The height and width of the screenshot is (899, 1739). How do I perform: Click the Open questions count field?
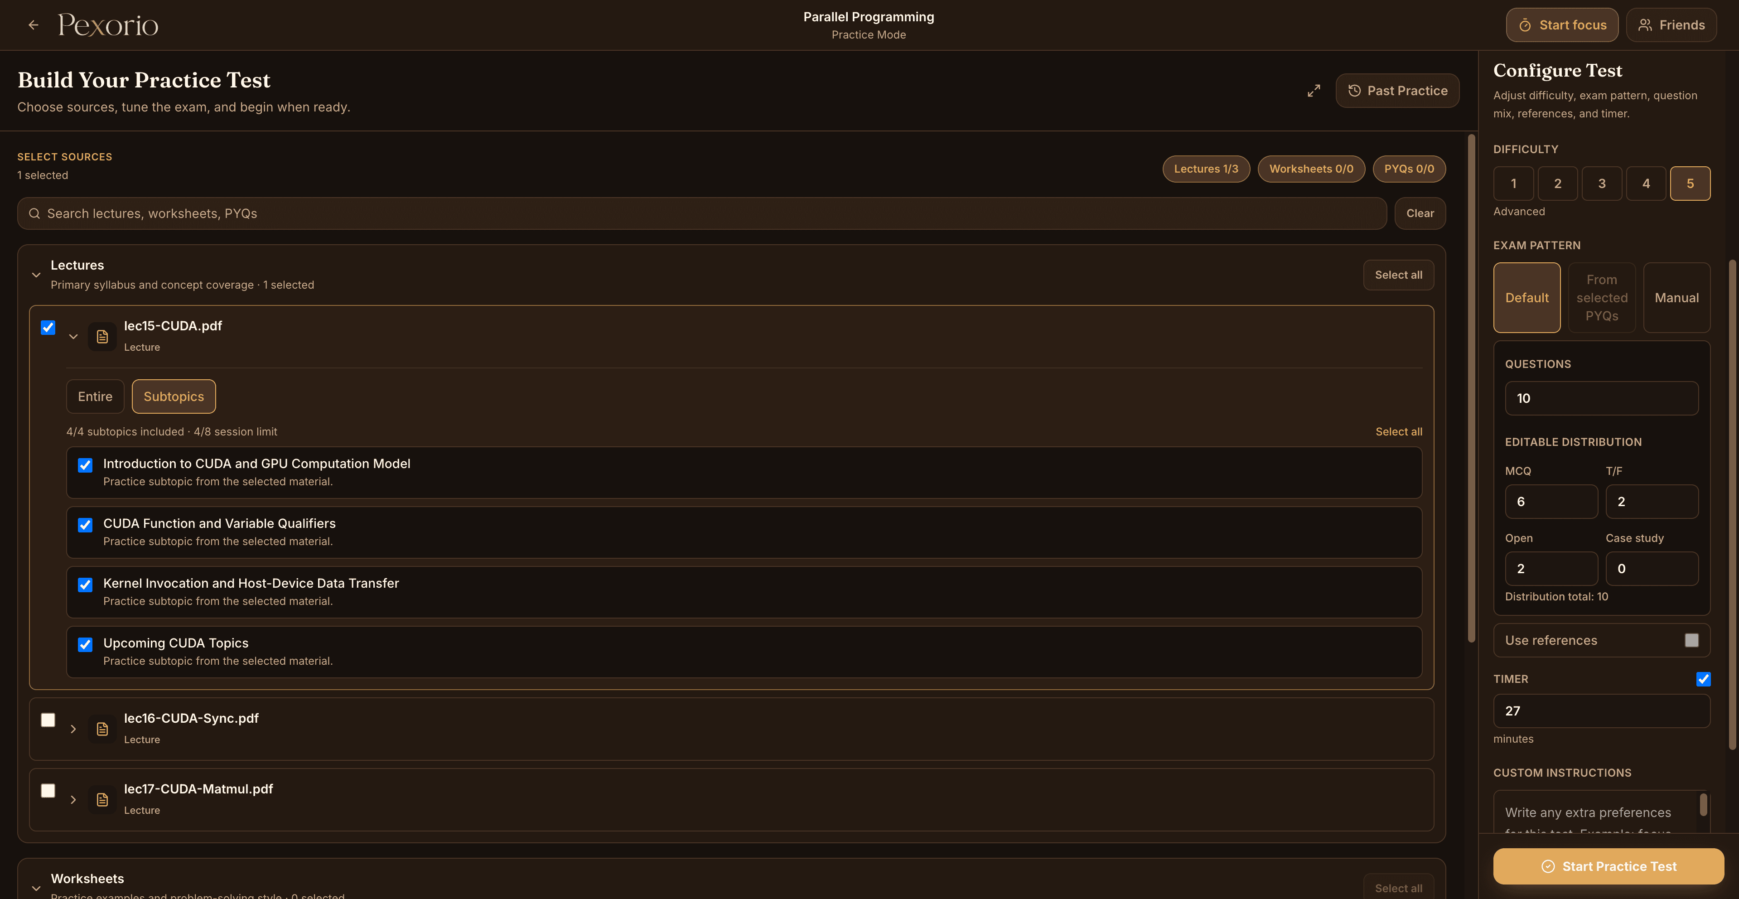(x=1551, y=568)
